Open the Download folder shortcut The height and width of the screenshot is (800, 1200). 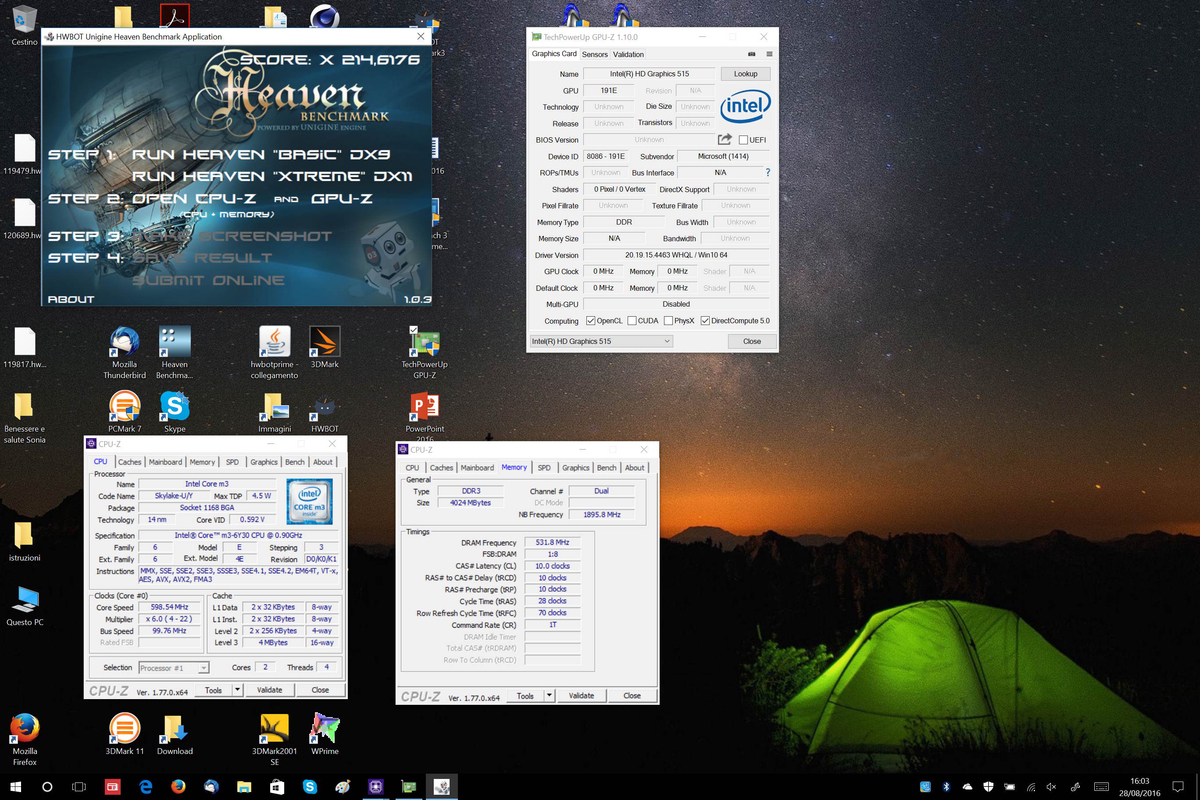click(175, 734)
